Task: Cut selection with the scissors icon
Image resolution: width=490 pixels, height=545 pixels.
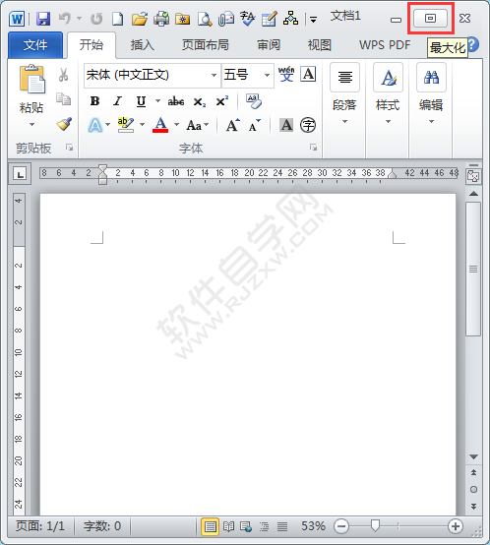Action: [63, 75]
